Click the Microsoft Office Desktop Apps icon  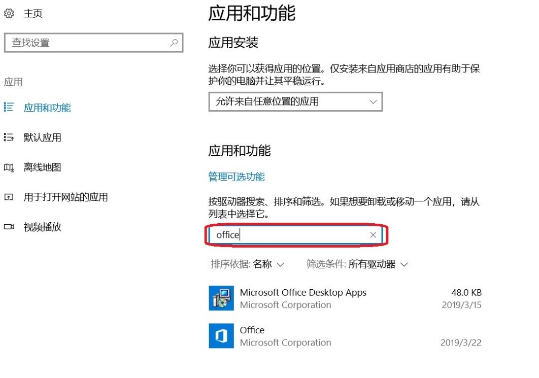pyautogui.click(x=221, y=298)
